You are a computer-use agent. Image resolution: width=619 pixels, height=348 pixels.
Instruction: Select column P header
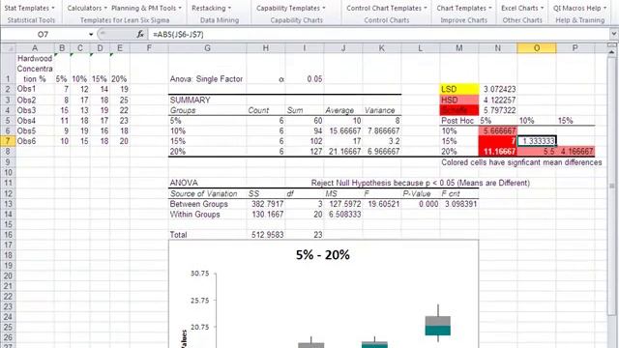pyautogui.click(x=575, y=48)
